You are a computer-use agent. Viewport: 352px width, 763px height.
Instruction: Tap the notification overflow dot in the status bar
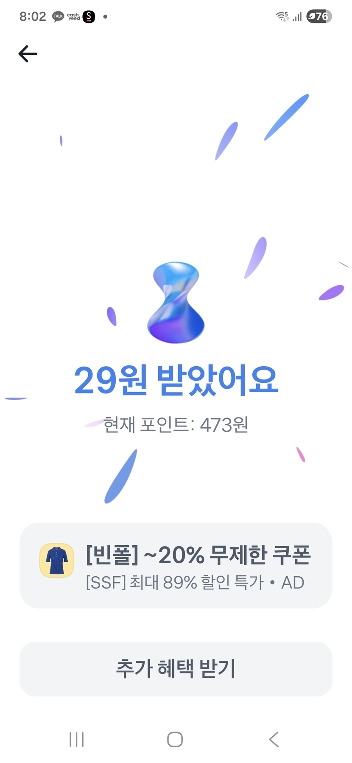[x=105, y=17]
